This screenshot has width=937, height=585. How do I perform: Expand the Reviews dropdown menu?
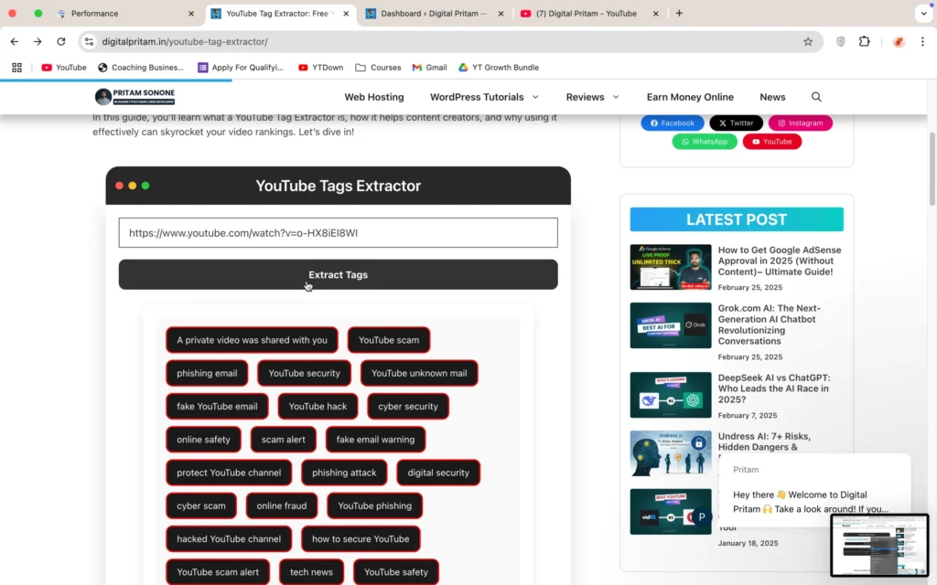tap(592, 97)
